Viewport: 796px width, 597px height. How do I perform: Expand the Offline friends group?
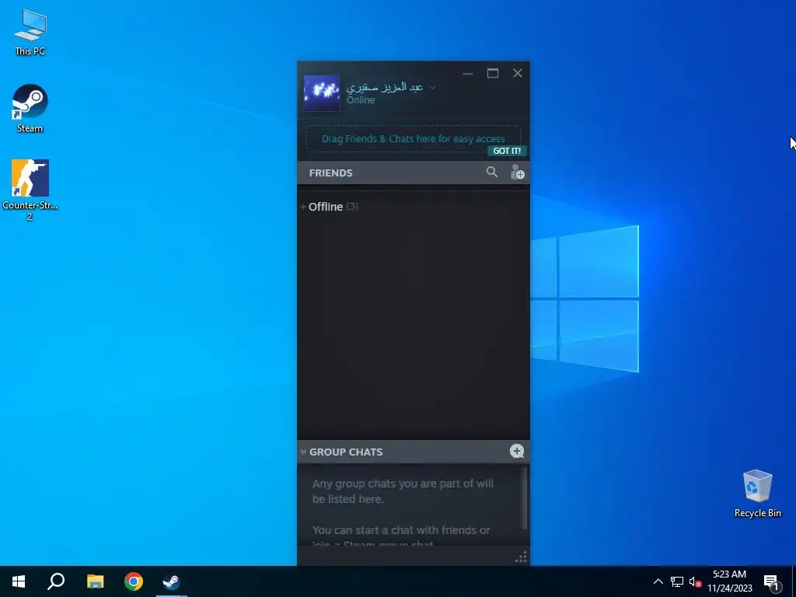pos(303,207)
